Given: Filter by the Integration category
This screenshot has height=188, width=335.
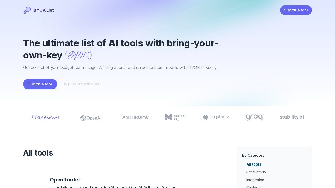Looking at the screenshot, I should pos(255,180).
